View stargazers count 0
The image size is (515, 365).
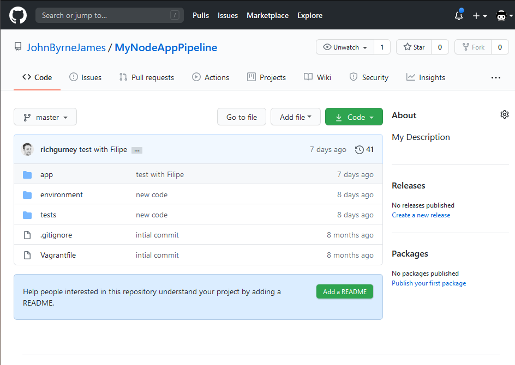coord(440,47)
